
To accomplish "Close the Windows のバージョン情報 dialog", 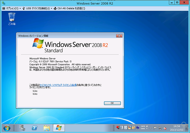I will click(119, 36).
